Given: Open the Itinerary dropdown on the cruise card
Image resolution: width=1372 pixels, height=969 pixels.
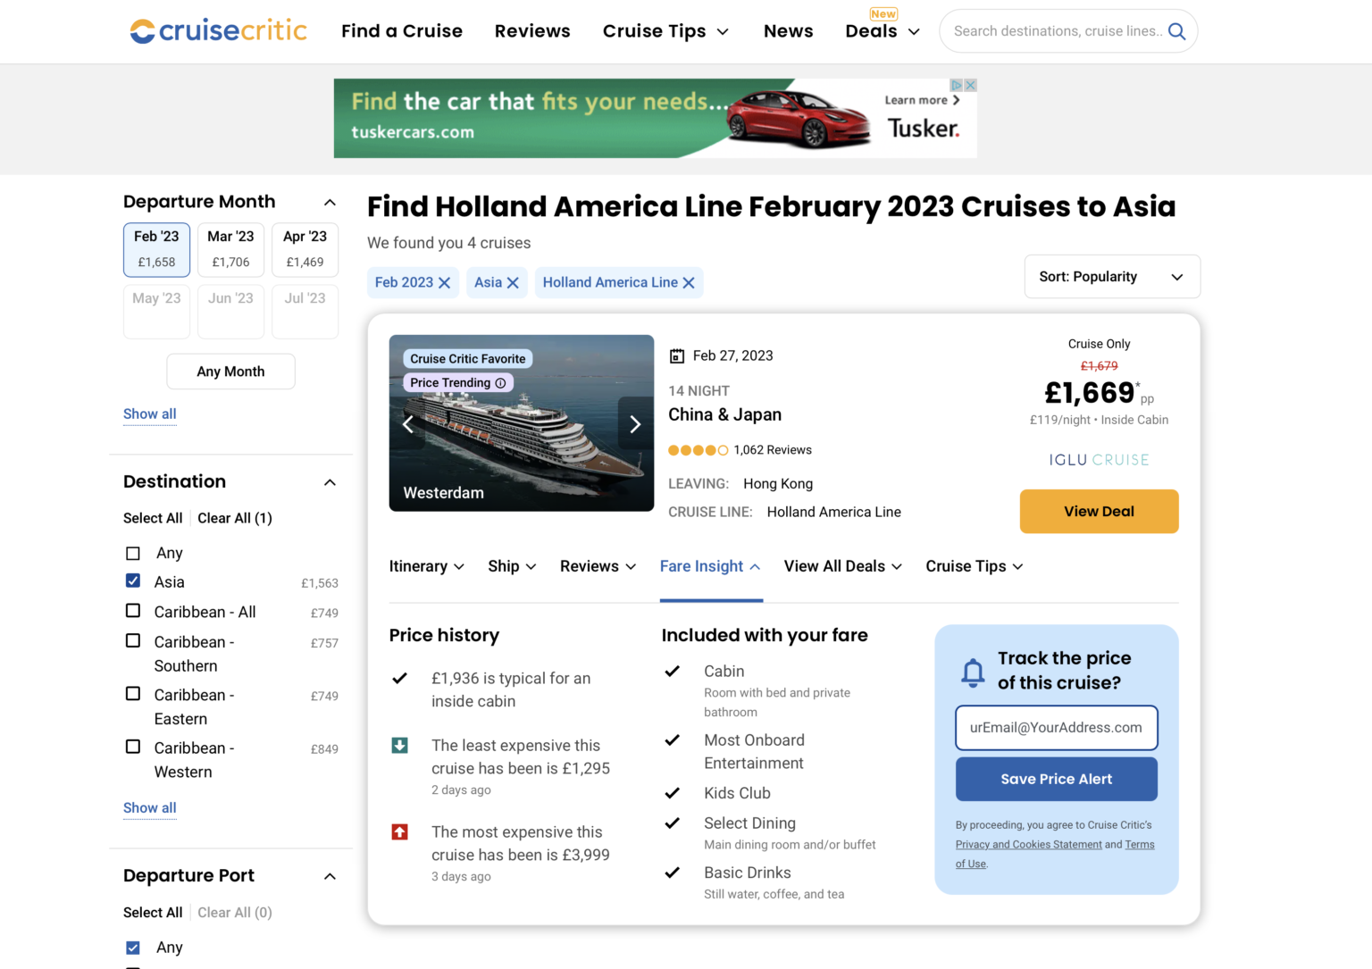Looking at the screenshot, I should coord(426,566).
